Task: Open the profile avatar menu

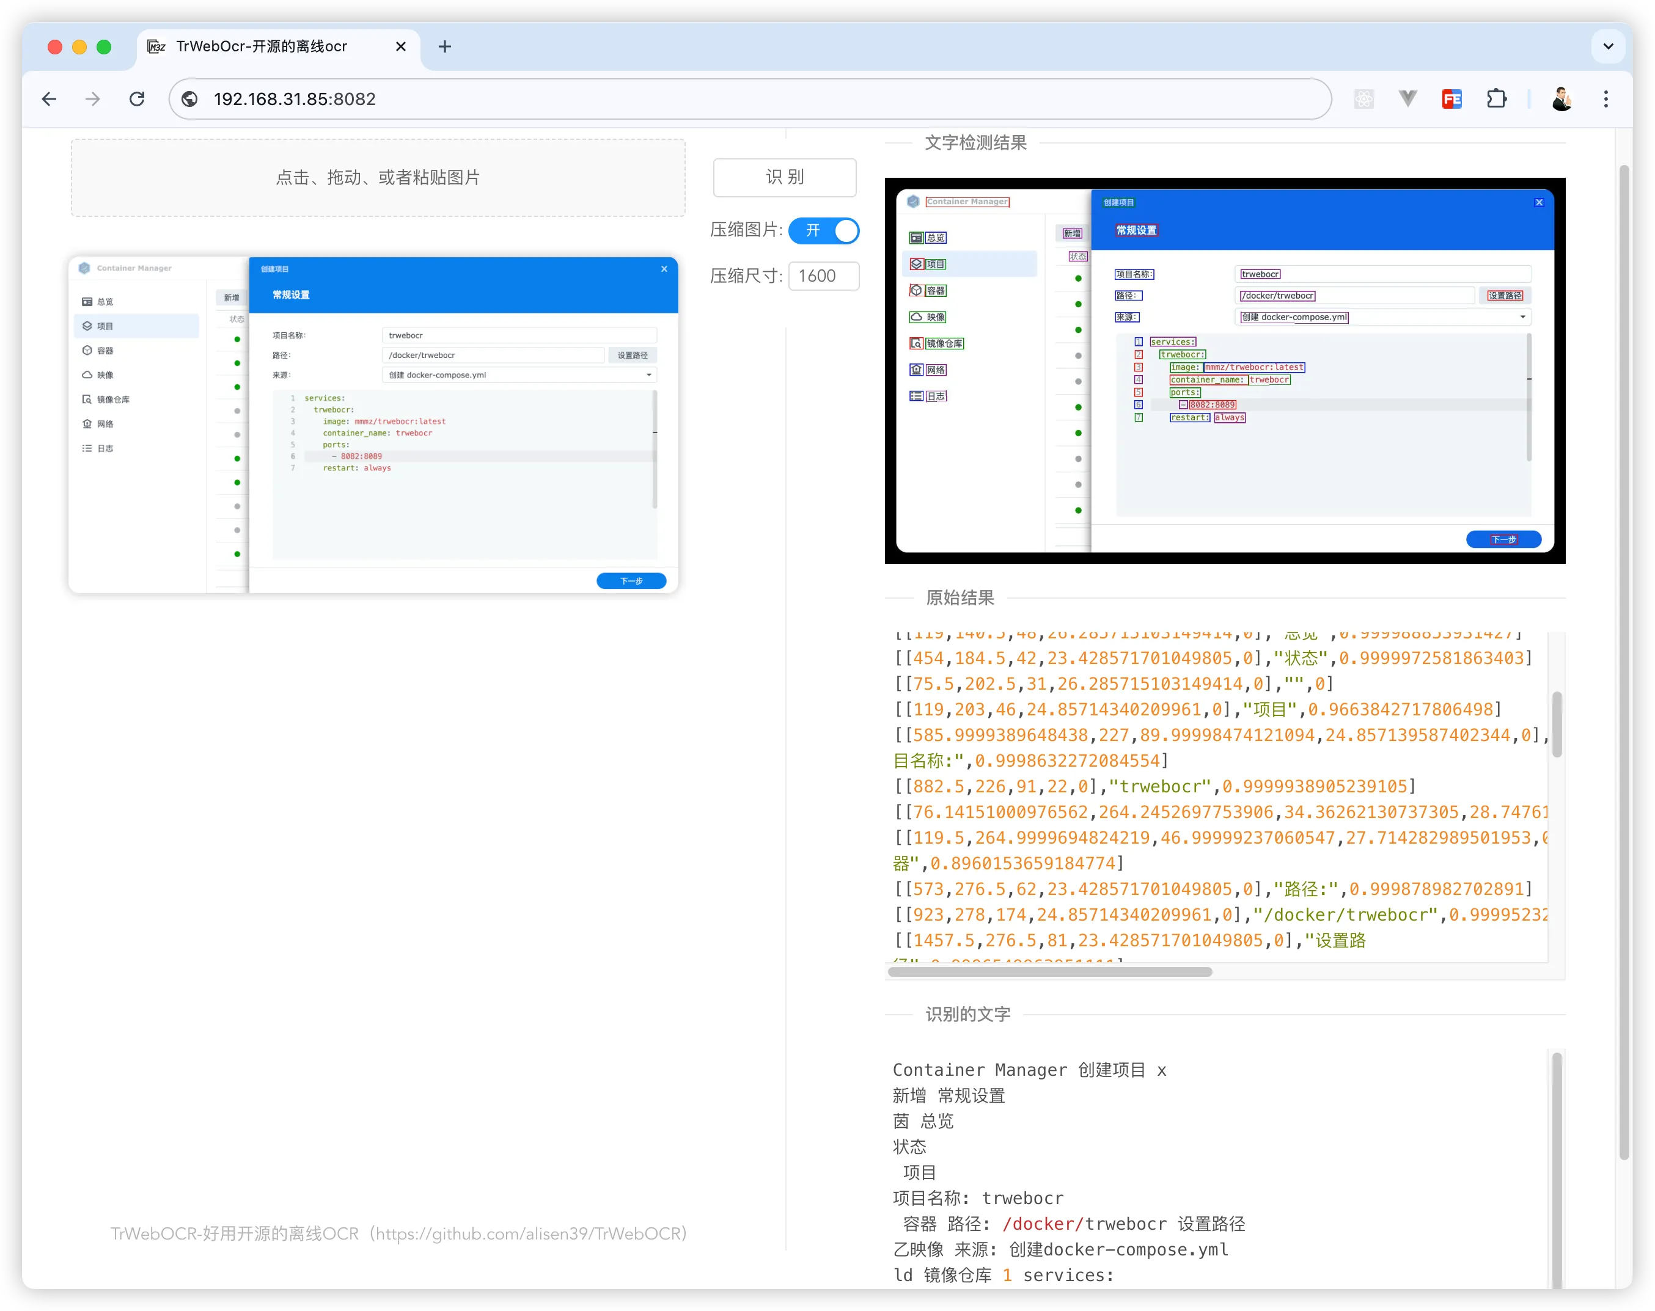Action: click(1561, 99)
